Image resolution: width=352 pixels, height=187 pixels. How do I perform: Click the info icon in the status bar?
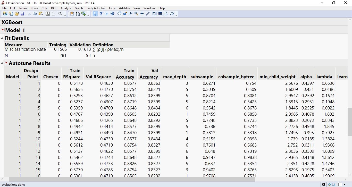click(324, 184)
